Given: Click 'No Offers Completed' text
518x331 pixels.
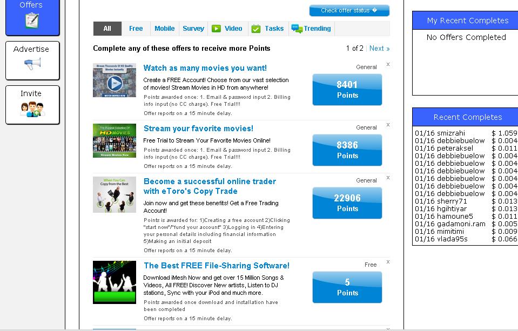Looking at the screenshot, I should coord(466,37).
